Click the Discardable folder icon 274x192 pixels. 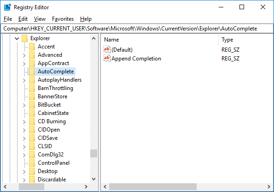pyautogui.click(x=32, y=180)
